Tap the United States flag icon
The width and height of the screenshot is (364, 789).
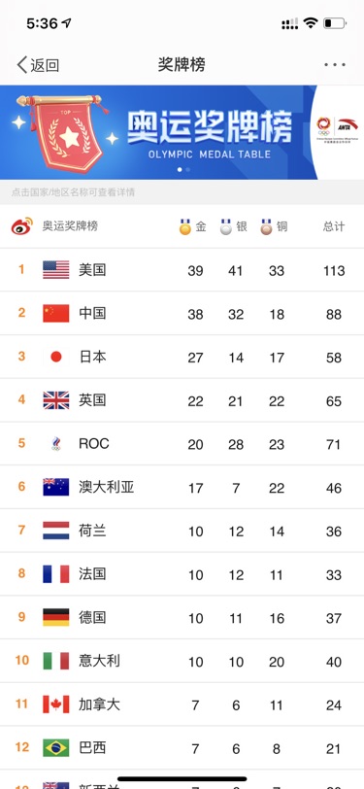coord(55,270)
